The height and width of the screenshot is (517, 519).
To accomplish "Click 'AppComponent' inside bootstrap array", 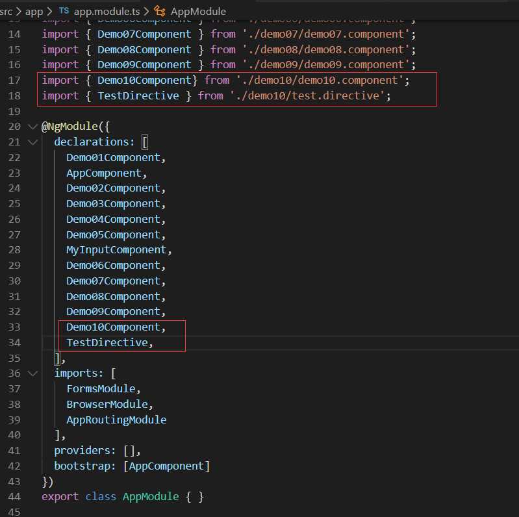I will point(166,466).
